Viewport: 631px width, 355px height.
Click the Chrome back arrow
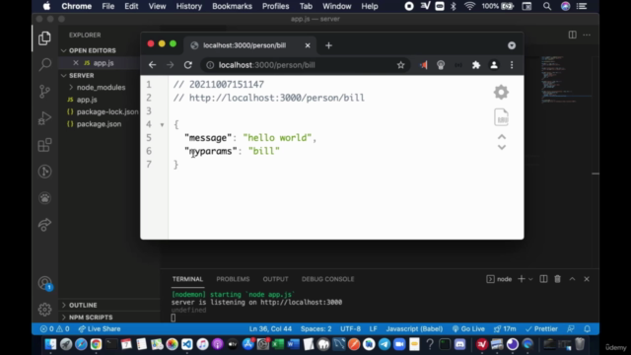coord(152,65)
